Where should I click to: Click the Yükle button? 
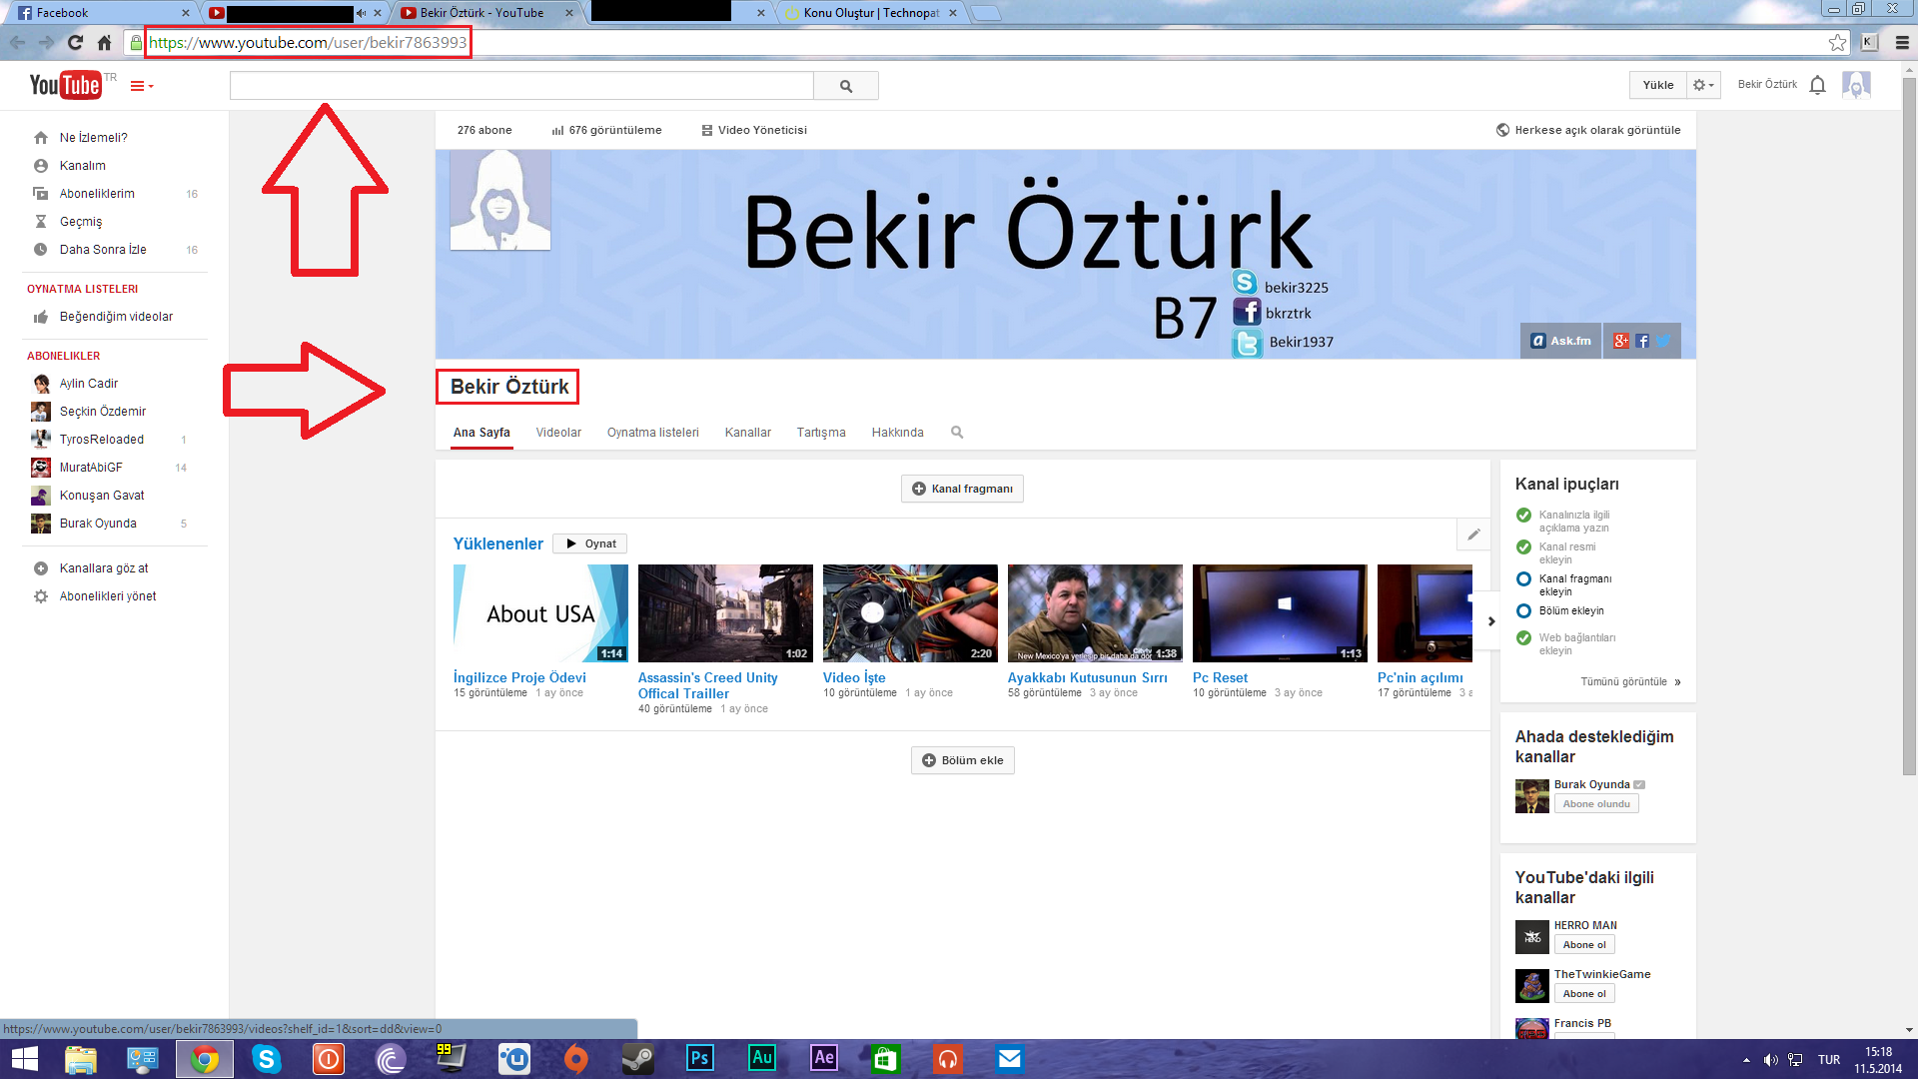pyautogui.click(x=1656, y=85)
